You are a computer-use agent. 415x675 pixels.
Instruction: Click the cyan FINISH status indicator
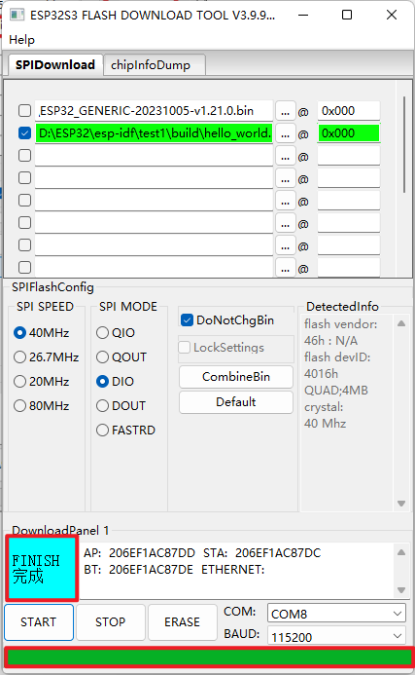(x=42, y=568)
